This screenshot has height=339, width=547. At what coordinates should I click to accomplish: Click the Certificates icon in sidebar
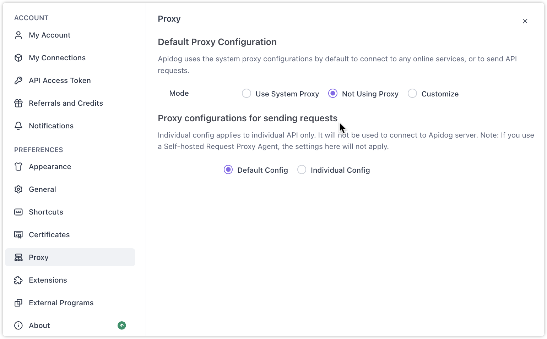[x=18, y=235]
